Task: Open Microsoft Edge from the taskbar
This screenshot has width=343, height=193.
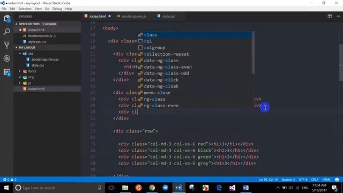Action: pyautogui.click(x=219, y=188)
